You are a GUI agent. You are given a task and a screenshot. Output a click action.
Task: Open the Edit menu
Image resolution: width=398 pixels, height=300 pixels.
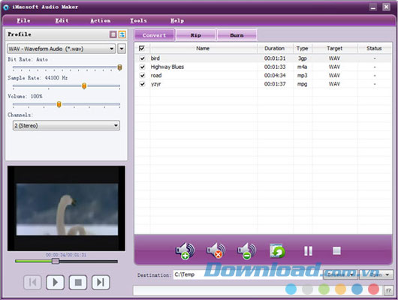pyautogui.click(x=62, y=21)
